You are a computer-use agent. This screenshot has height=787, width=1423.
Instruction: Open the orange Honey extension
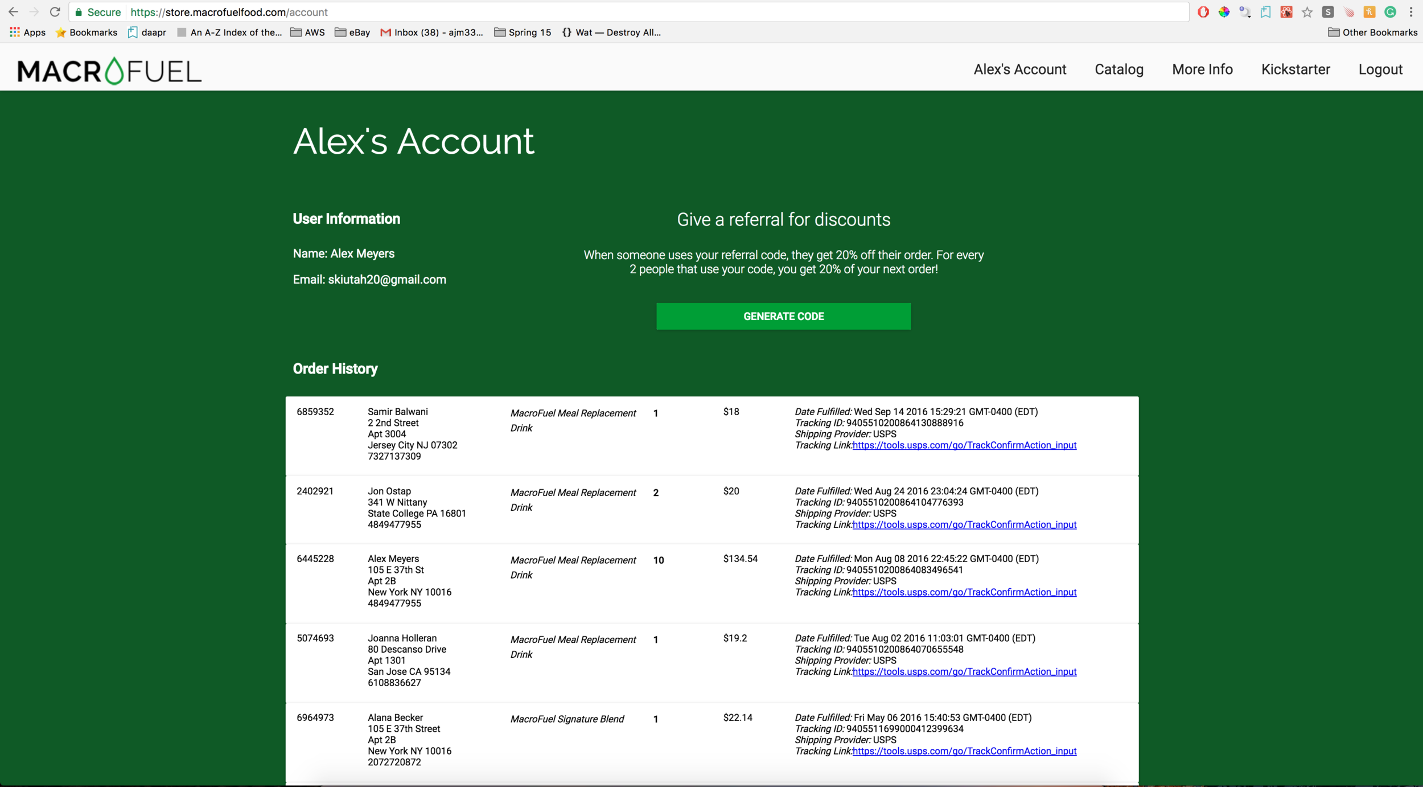[1369, 12]
